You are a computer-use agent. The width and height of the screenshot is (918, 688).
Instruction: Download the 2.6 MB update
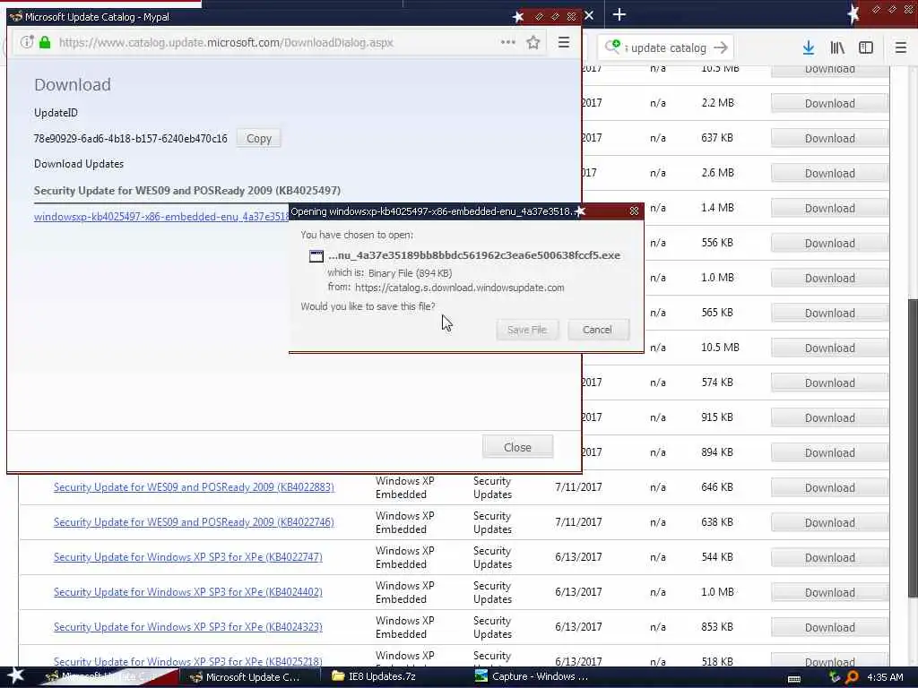pyautogui.click(x=829, y=174)
